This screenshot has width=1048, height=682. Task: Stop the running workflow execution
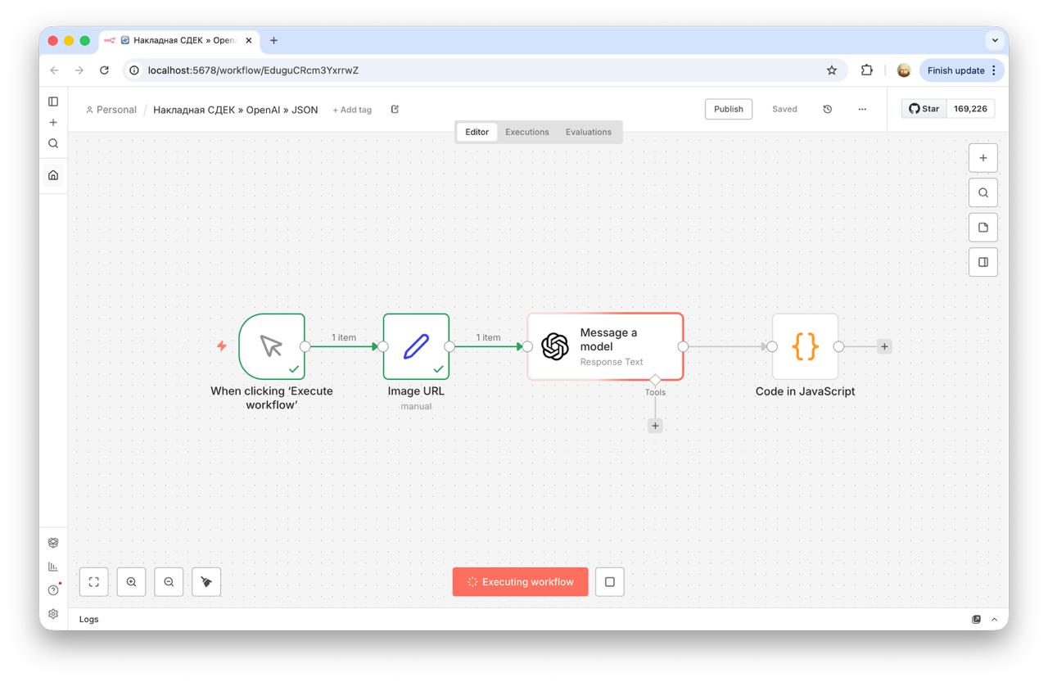coord(609,582)
